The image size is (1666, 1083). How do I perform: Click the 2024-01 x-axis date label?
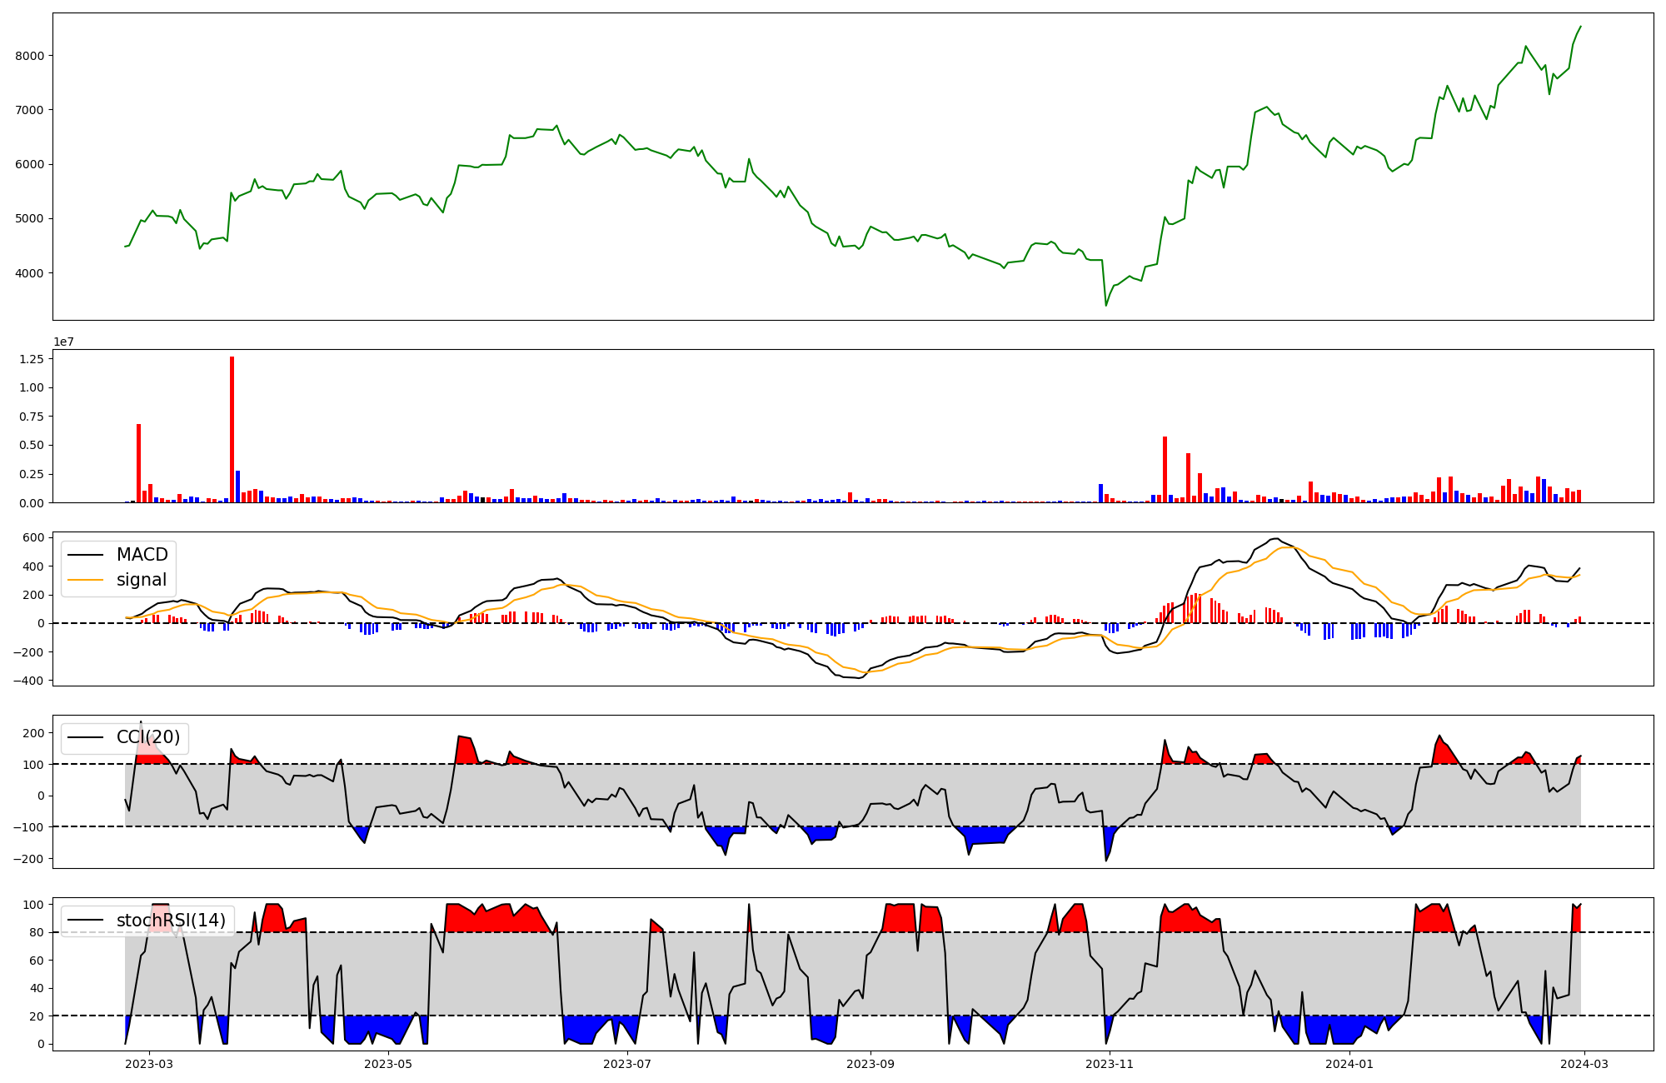[1349, 1064]
